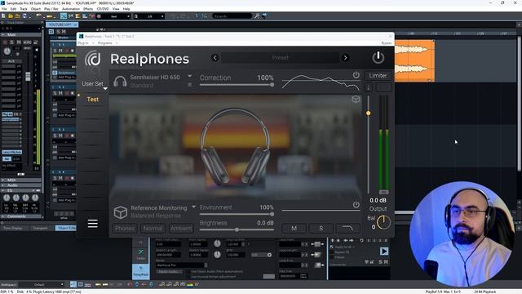The height and width of the screenshot is (294, 522).
Task: Toggle the S side button
Action: pos(321,229)
